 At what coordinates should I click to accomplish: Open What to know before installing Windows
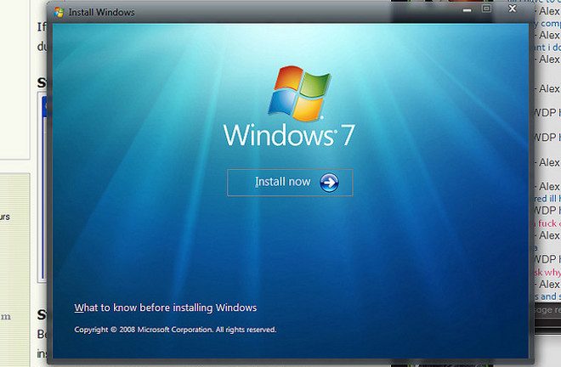[165, 308]
